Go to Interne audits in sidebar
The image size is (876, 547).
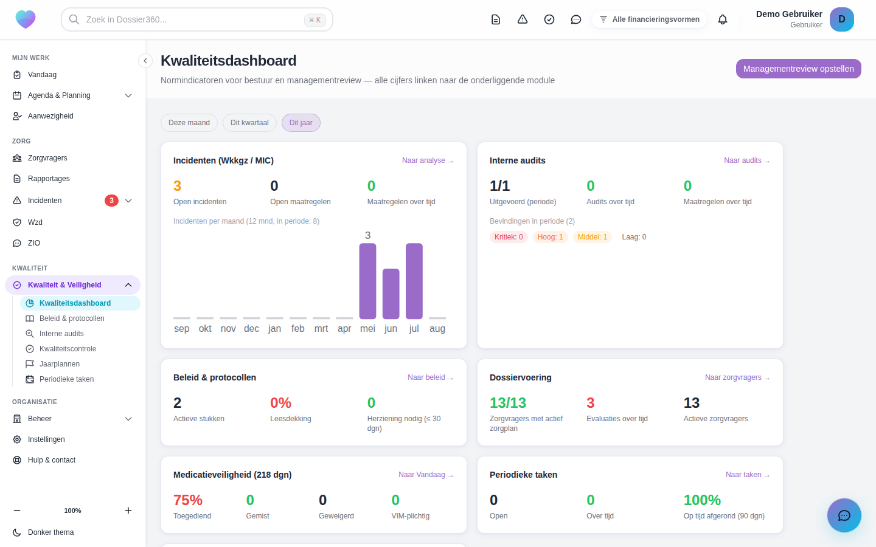click(80, 334)
